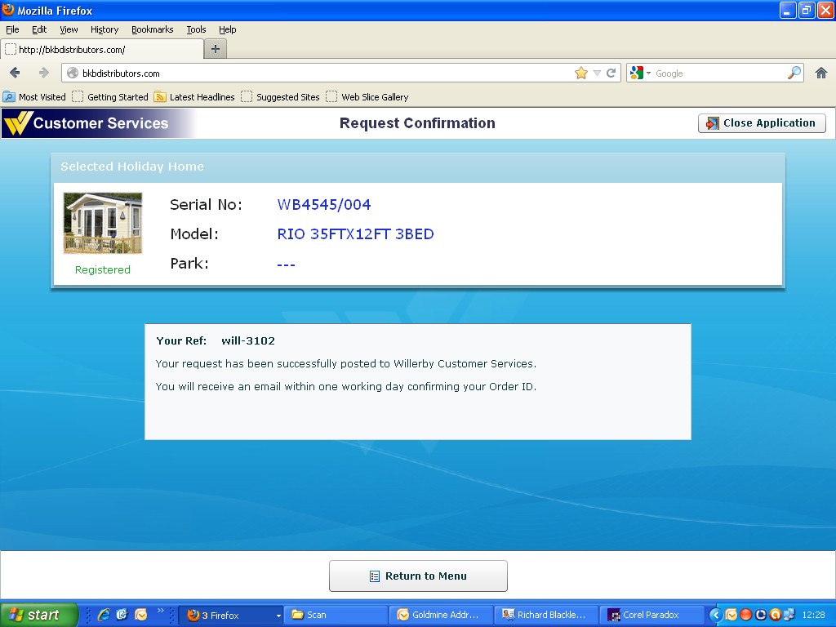This screenshot has width=836, height=627.
Task: Open the URL history dropdown arrow
Action: pyautogui.click(x=597, y=73)
